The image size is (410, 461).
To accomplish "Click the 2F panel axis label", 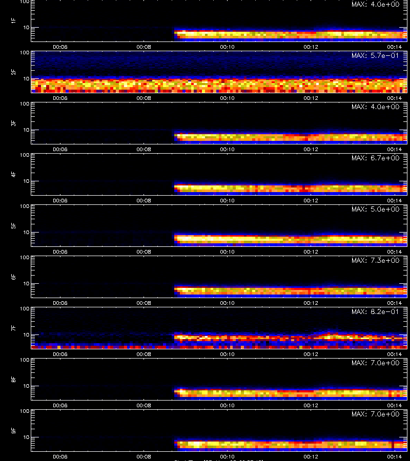I will coord(13,72).
